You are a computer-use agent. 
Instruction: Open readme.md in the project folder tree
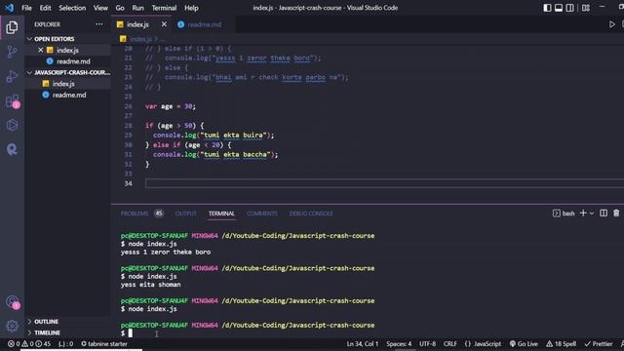(69, 95)
